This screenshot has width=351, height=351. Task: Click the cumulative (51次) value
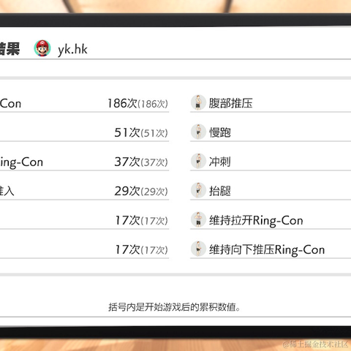pyautogui.click(x=154, y=133)
